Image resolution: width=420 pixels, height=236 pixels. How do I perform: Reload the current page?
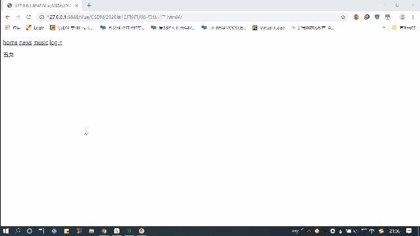pyautogui.click(x=29, y=17)
